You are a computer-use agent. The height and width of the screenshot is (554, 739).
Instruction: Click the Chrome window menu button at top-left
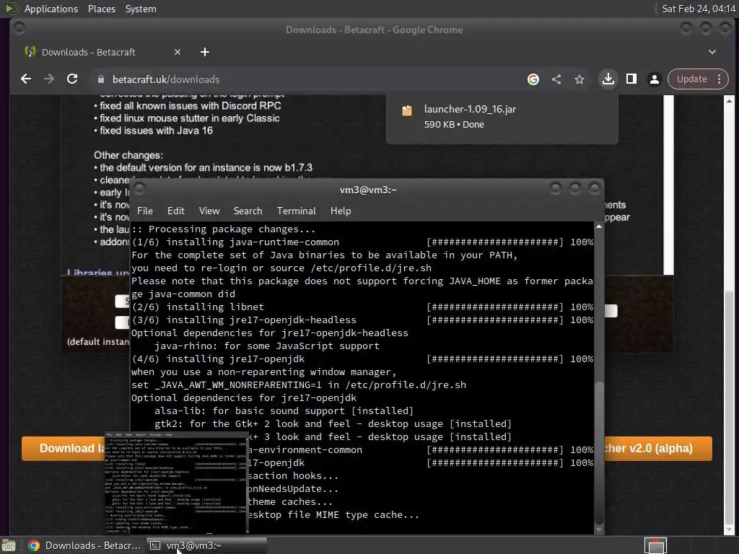pyautogui.click(x=19, y=28)
